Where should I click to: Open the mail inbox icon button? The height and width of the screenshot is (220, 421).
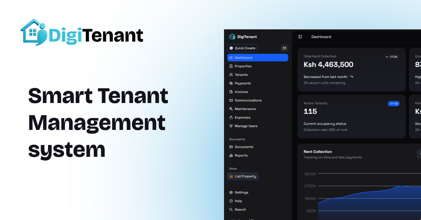tap(284, 48)
